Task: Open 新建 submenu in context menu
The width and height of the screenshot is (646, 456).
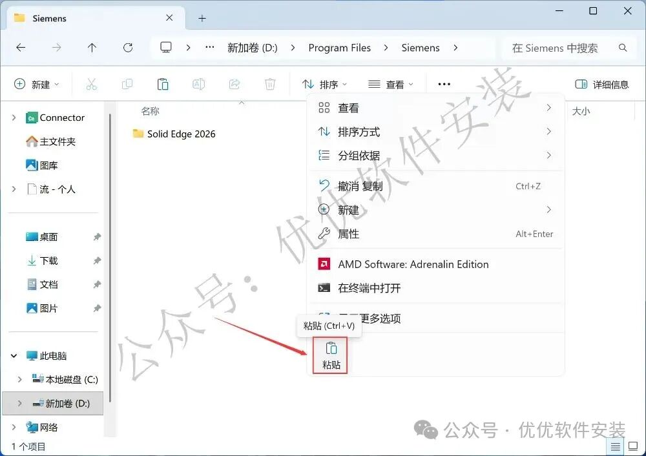Action: [435, 210]
